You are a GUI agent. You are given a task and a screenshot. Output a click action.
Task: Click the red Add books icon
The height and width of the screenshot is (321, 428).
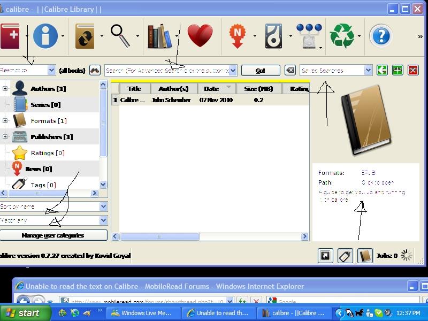pos(10,36)
